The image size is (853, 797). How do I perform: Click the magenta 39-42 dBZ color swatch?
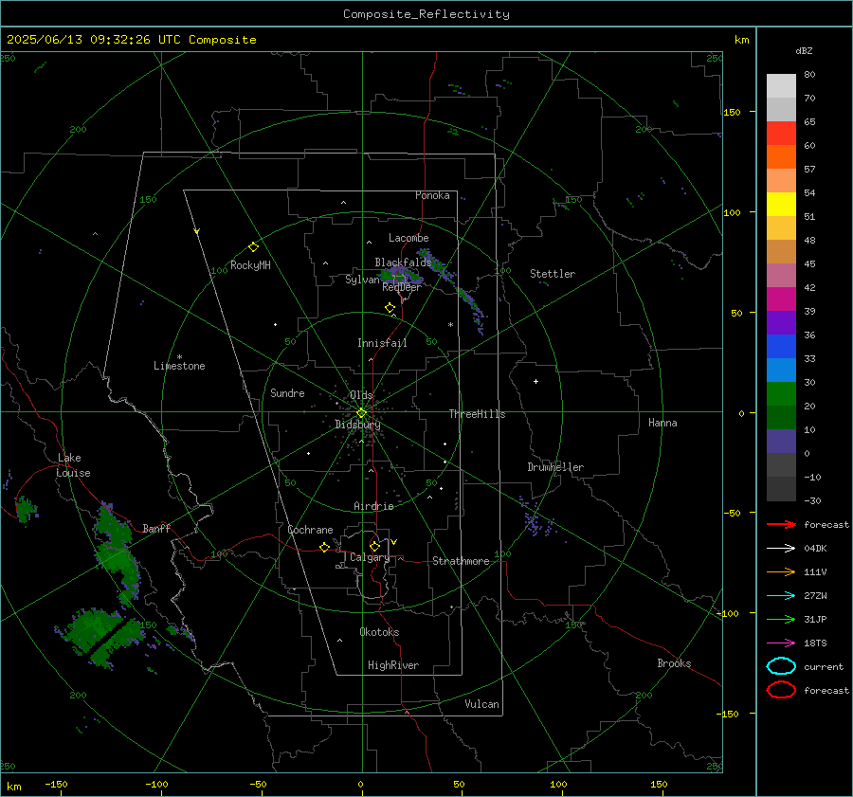(x=781, y=299)
